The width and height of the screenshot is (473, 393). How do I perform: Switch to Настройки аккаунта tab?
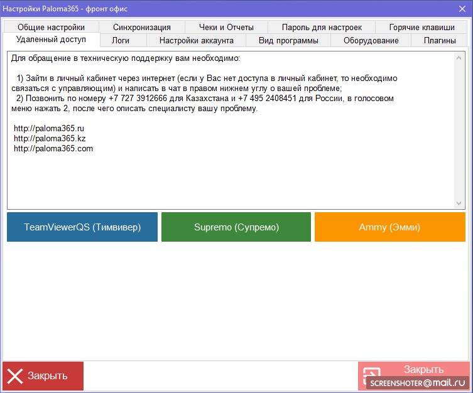(196, 41)
